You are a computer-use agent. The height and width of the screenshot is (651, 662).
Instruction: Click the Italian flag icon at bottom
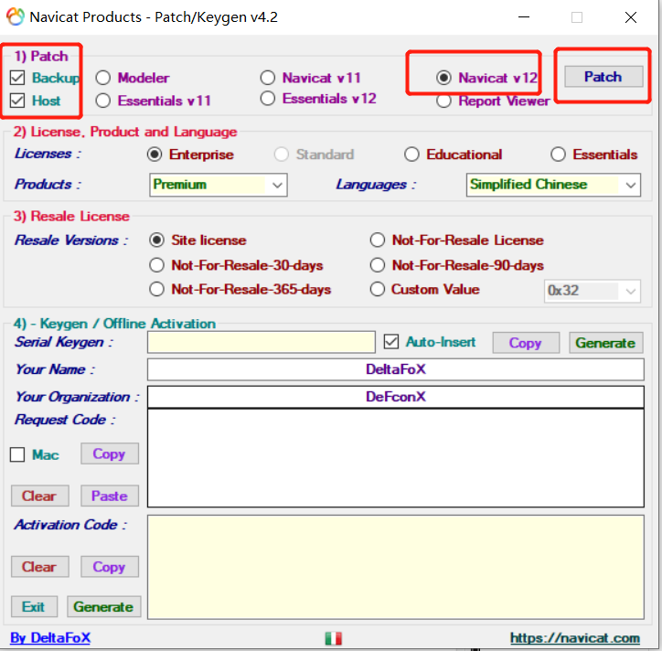tap(333, 638)
